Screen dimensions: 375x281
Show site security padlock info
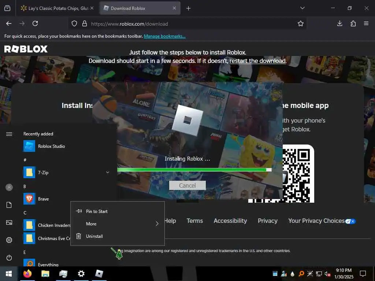tap(85, 24)
